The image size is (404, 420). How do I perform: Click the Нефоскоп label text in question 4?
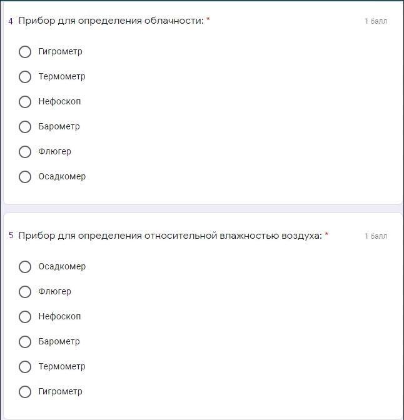pos(59,101)
